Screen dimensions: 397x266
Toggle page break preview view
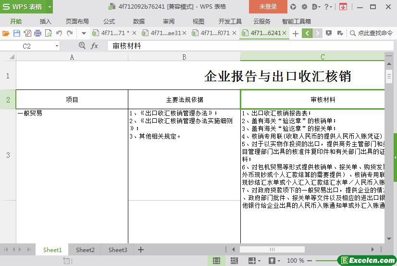tap(234, 261)
